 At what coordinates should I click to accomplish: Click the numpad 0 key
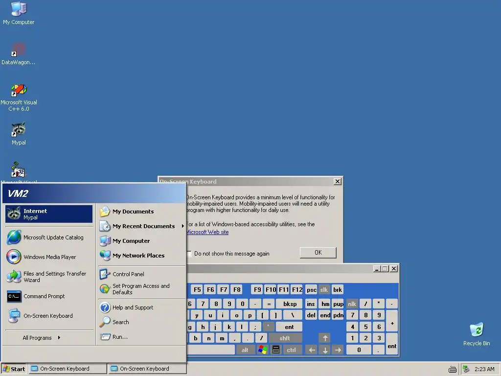click(x=359, y=350)
